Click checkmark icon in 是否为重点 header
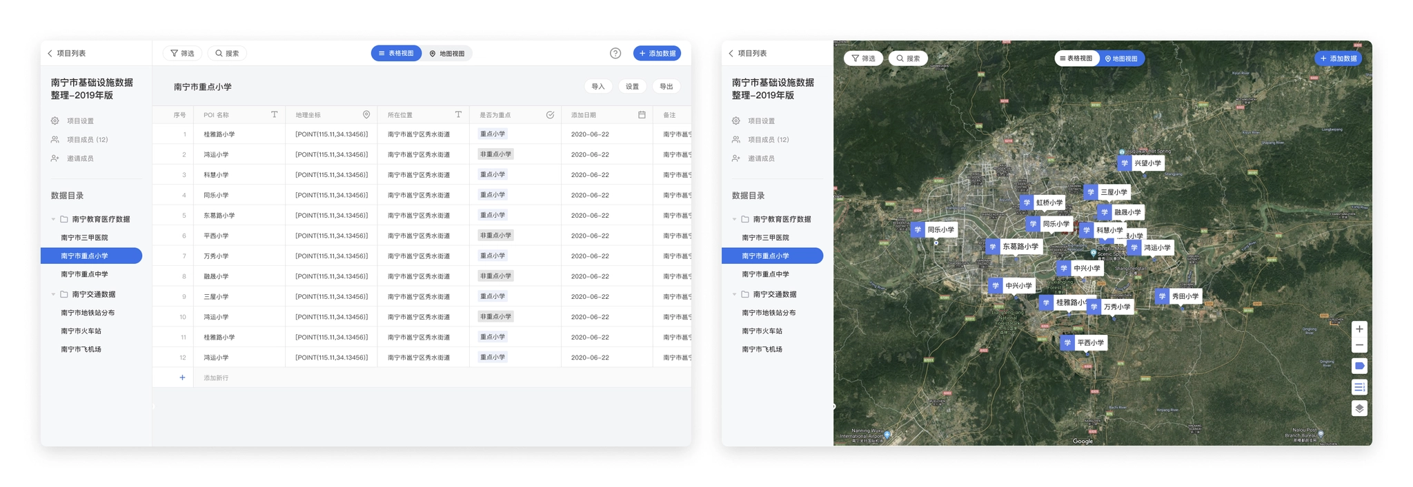The width and height of the screenshot is (1413, 487). tap(550, 115)
